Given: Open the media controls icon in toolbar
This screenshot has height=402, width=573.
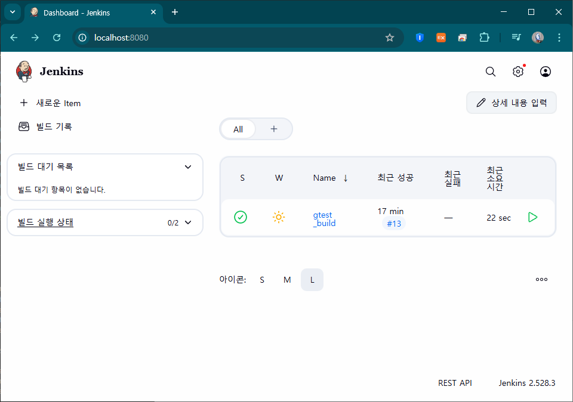Looking at the screenshot, I should point(516,37).
